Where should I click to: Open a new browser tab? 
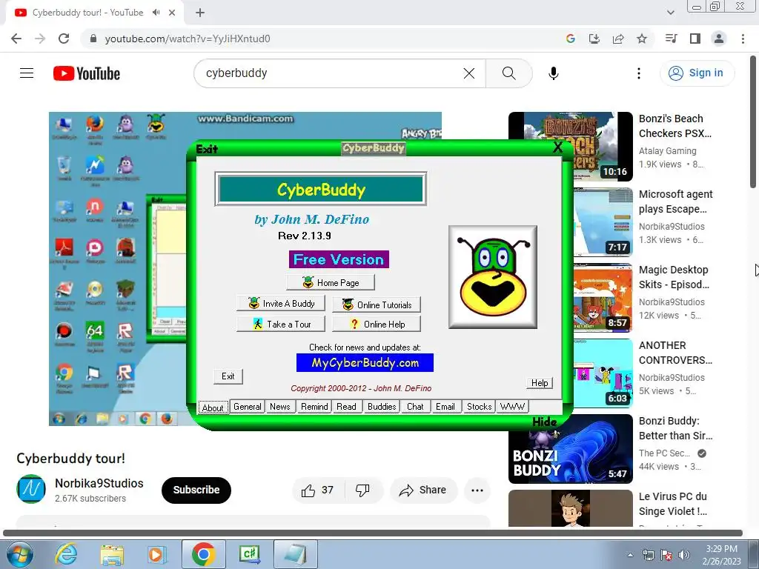pyautogui.click(x=200, y=13)
